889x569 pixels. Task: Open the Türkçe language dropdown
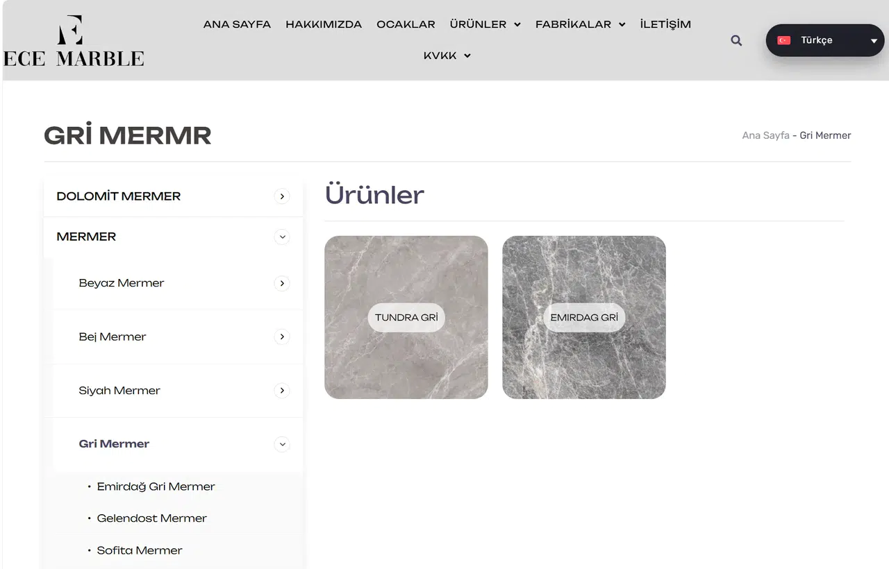pos(824,41)
